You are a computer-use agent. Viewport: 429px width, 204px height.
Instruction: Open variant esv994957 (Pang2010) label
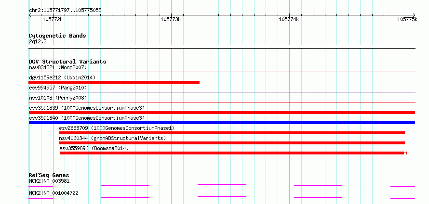point(58,88)
